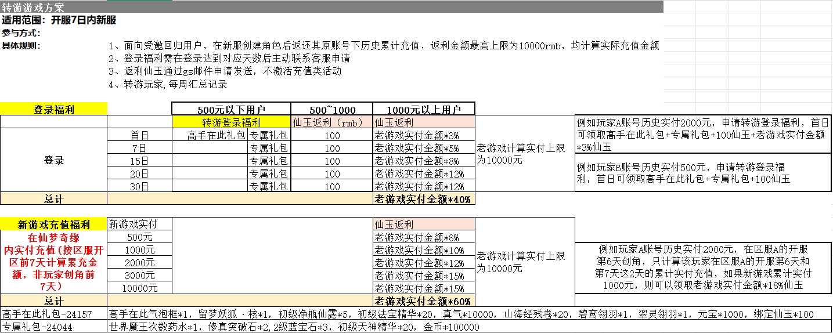Select the 首日 day cell
This screenshot has height=333, width=833.
point(140,135)
